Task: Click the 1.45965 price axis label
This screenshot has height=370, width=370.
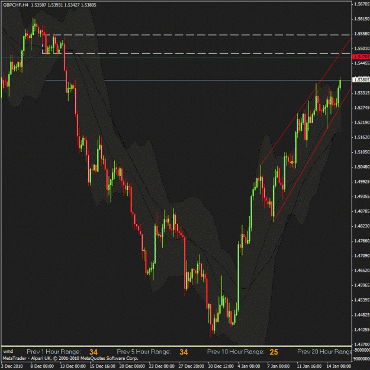Action: tap(362, 285)
